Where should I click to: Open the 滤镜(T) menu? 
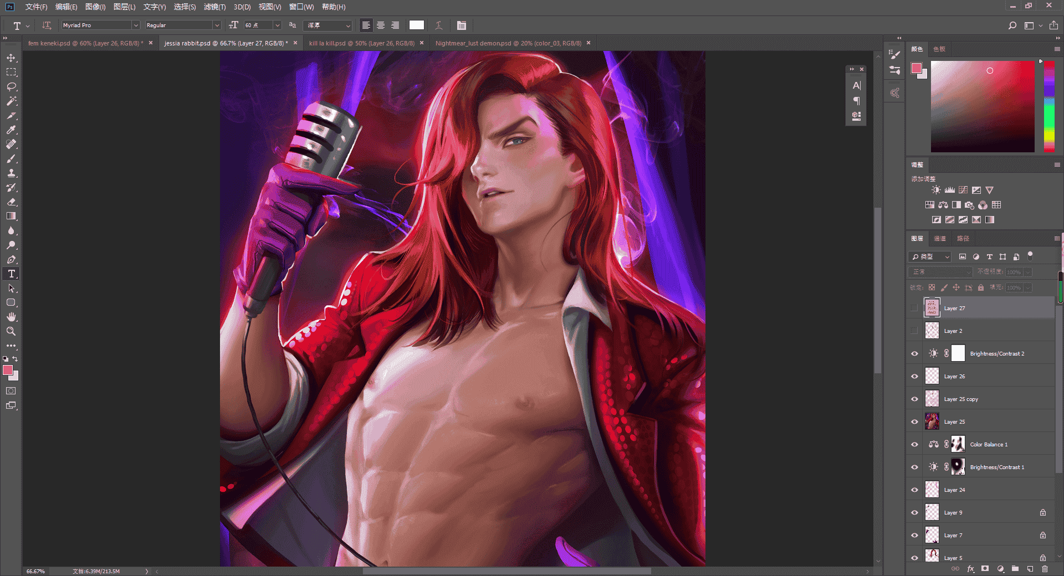214,7
